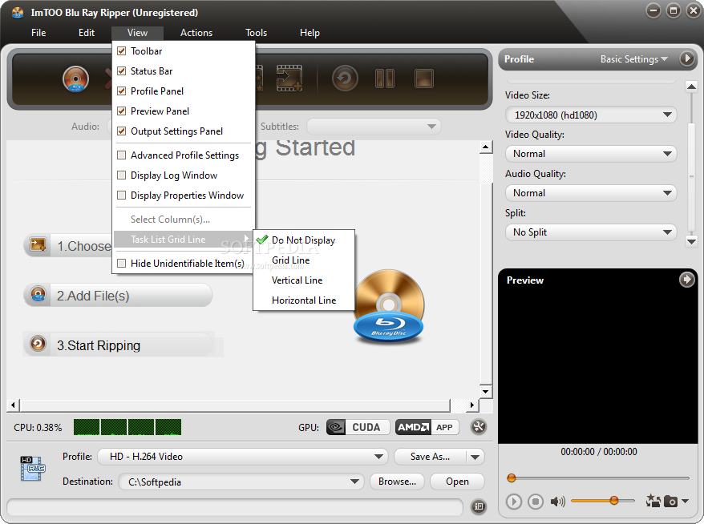Click the snapshot camera icon
Viewport: 704px width, 524px height.
click(671, 501)
